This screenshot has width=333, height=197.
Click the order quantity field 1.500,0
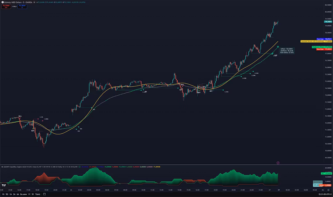14,6
